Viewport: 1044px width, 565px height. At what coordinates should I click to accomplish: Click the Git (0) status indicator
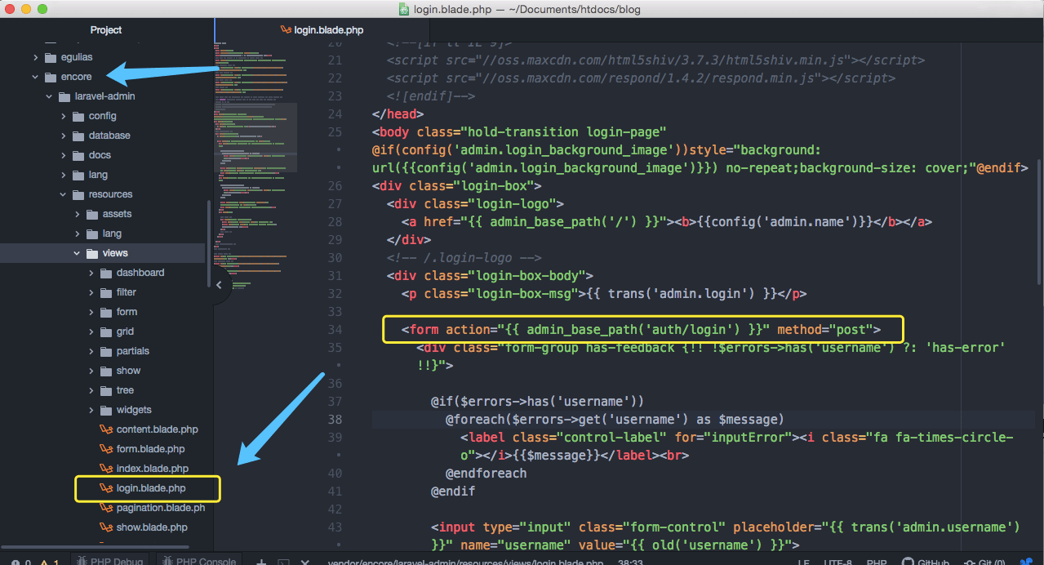point(984,562)
